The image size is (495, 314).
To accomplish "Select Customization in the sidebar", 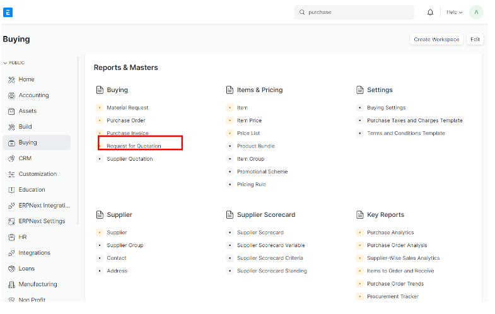I will pyautogui.click(x=37, y=174).
